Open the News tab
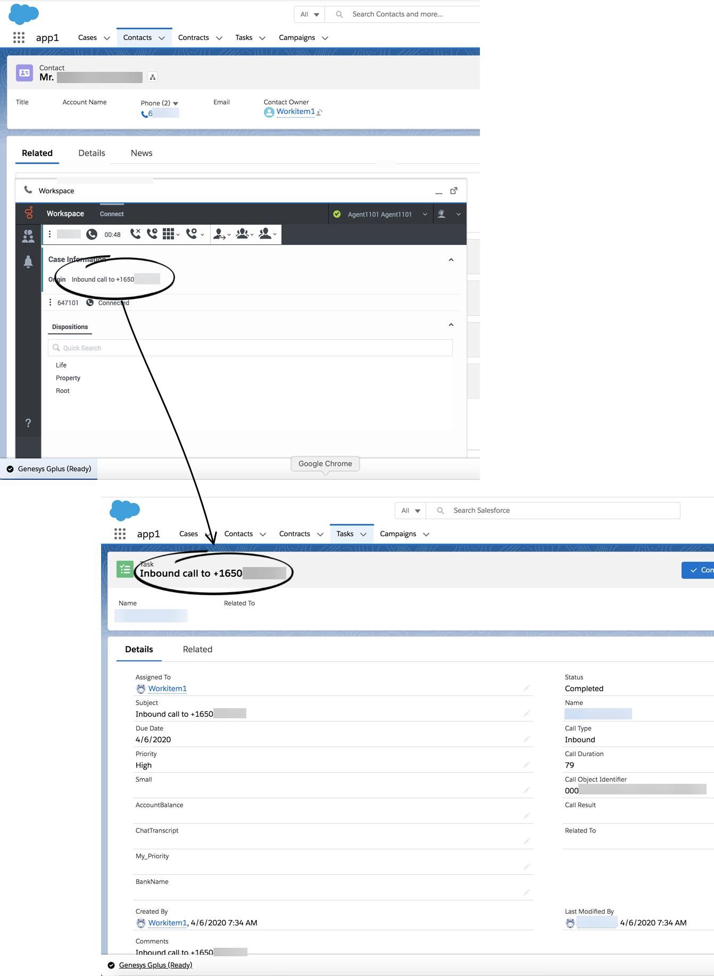This screenshot has height=976, width=714. coord(142,153)
